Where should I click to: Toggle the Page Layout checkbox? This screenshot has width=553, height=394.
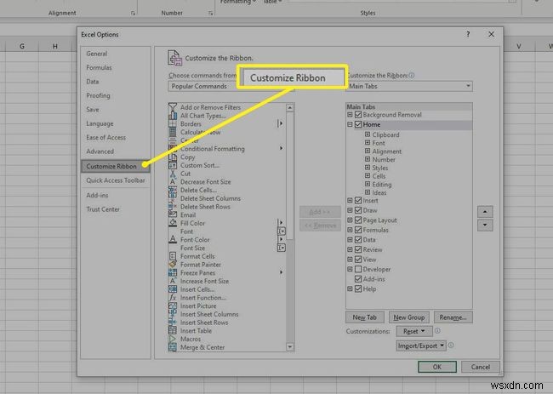[x=358, y=220]
